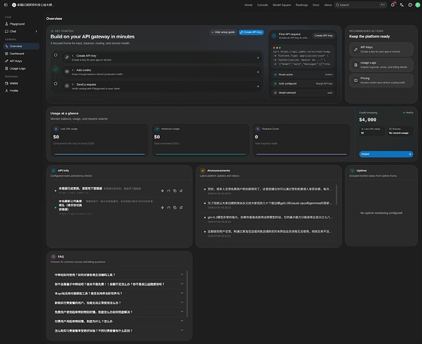The image size is (422, 344).
Task: Expand the Chat submenu chevron in the sidebar
Action: tap(36, 32)
